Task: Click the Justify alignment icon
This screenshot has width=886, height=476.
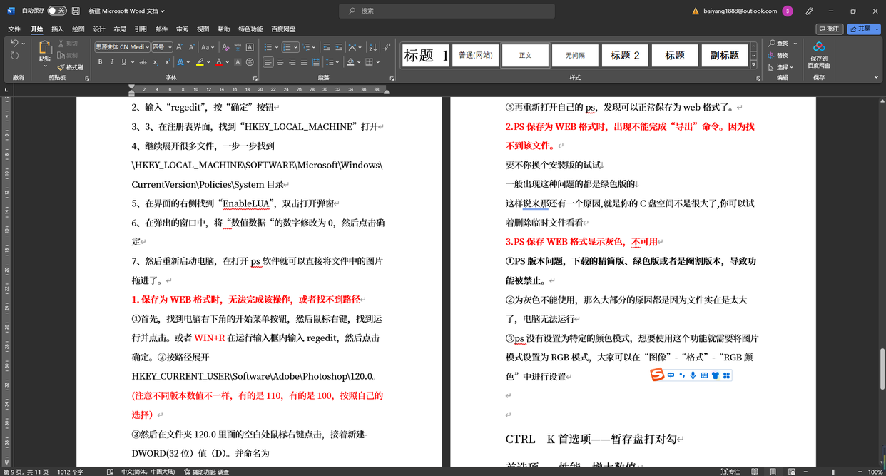Action: tap(304, 62)
